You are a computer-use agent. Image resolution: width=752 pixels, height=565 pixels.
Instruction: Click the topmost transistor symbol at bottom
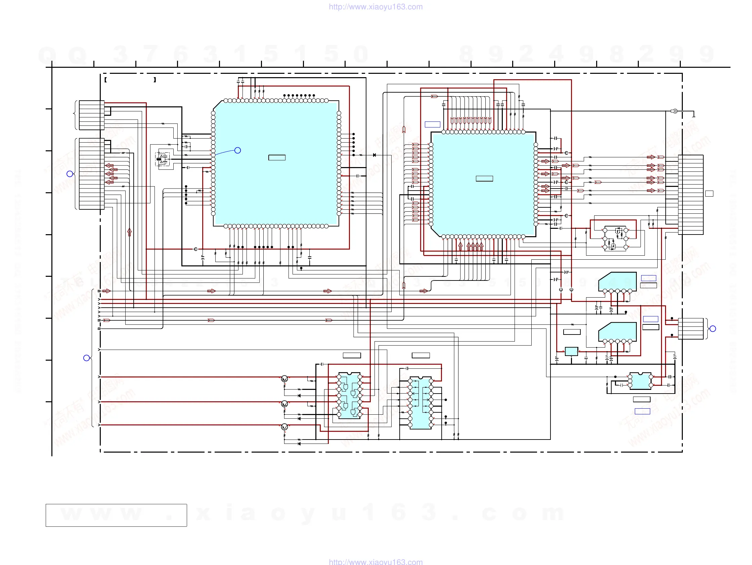tap(284, 378)
